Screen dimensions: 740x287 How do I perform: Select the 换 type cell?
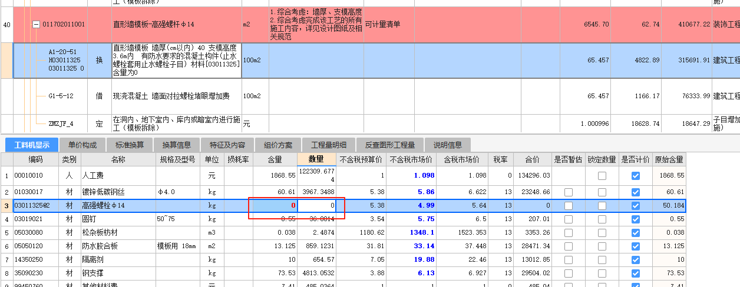tap(100, 60)
